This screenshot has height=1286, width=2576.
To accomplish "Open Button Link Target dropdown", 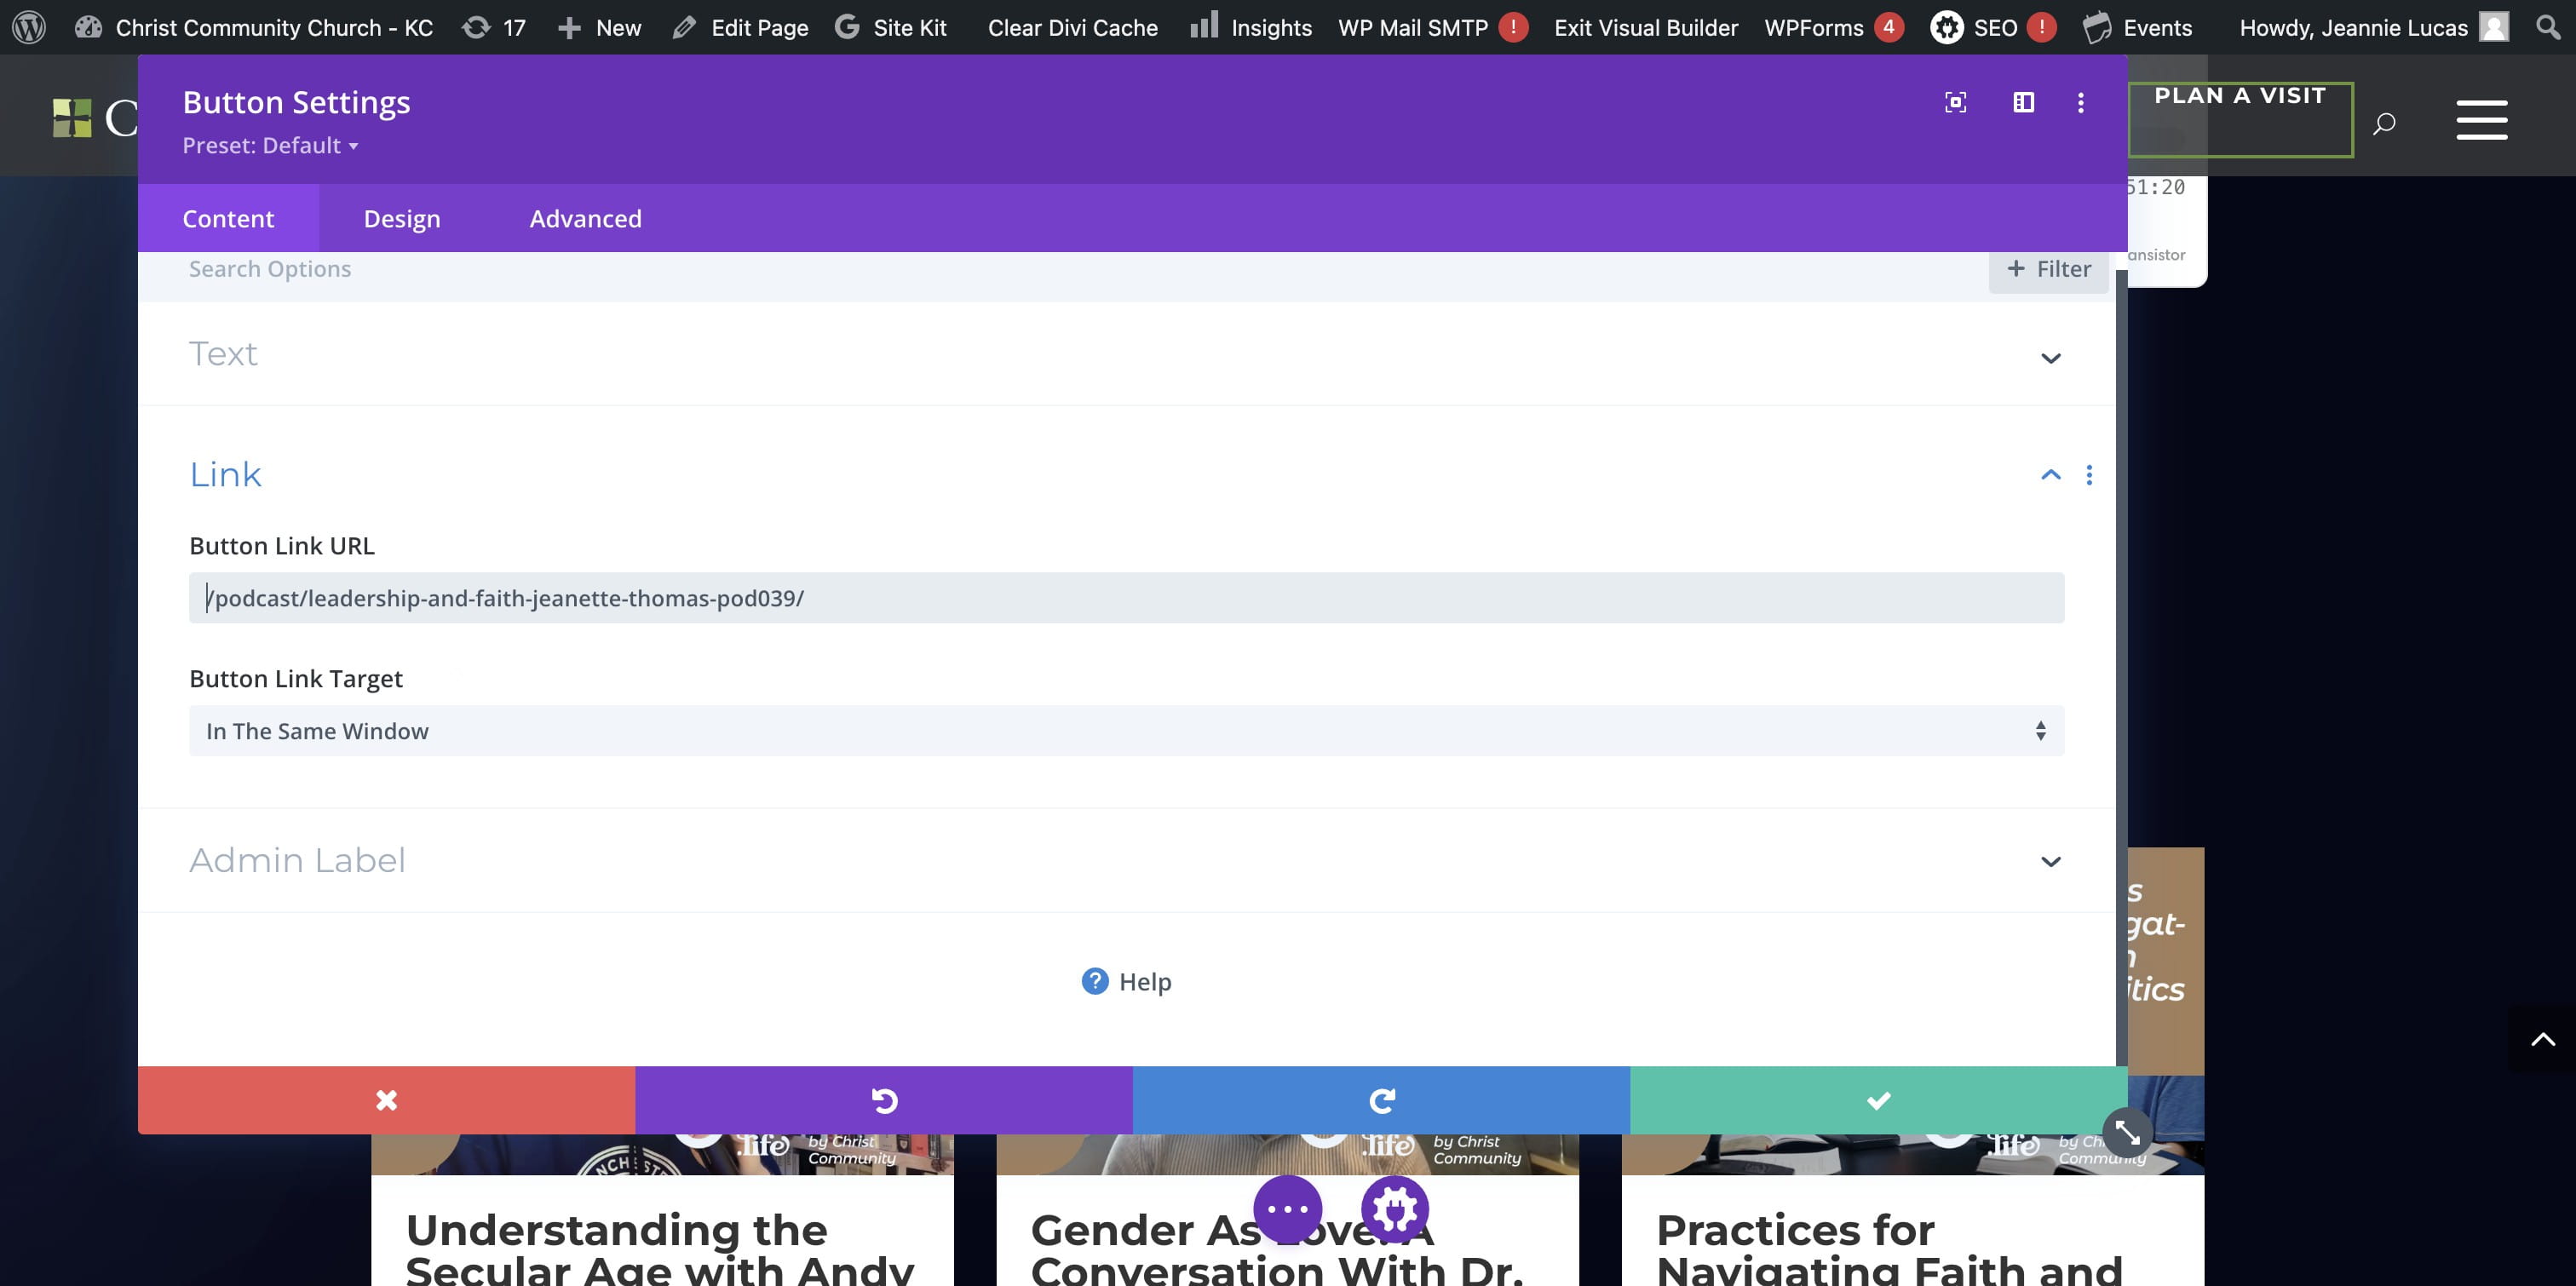I will tap(1126, 731).
